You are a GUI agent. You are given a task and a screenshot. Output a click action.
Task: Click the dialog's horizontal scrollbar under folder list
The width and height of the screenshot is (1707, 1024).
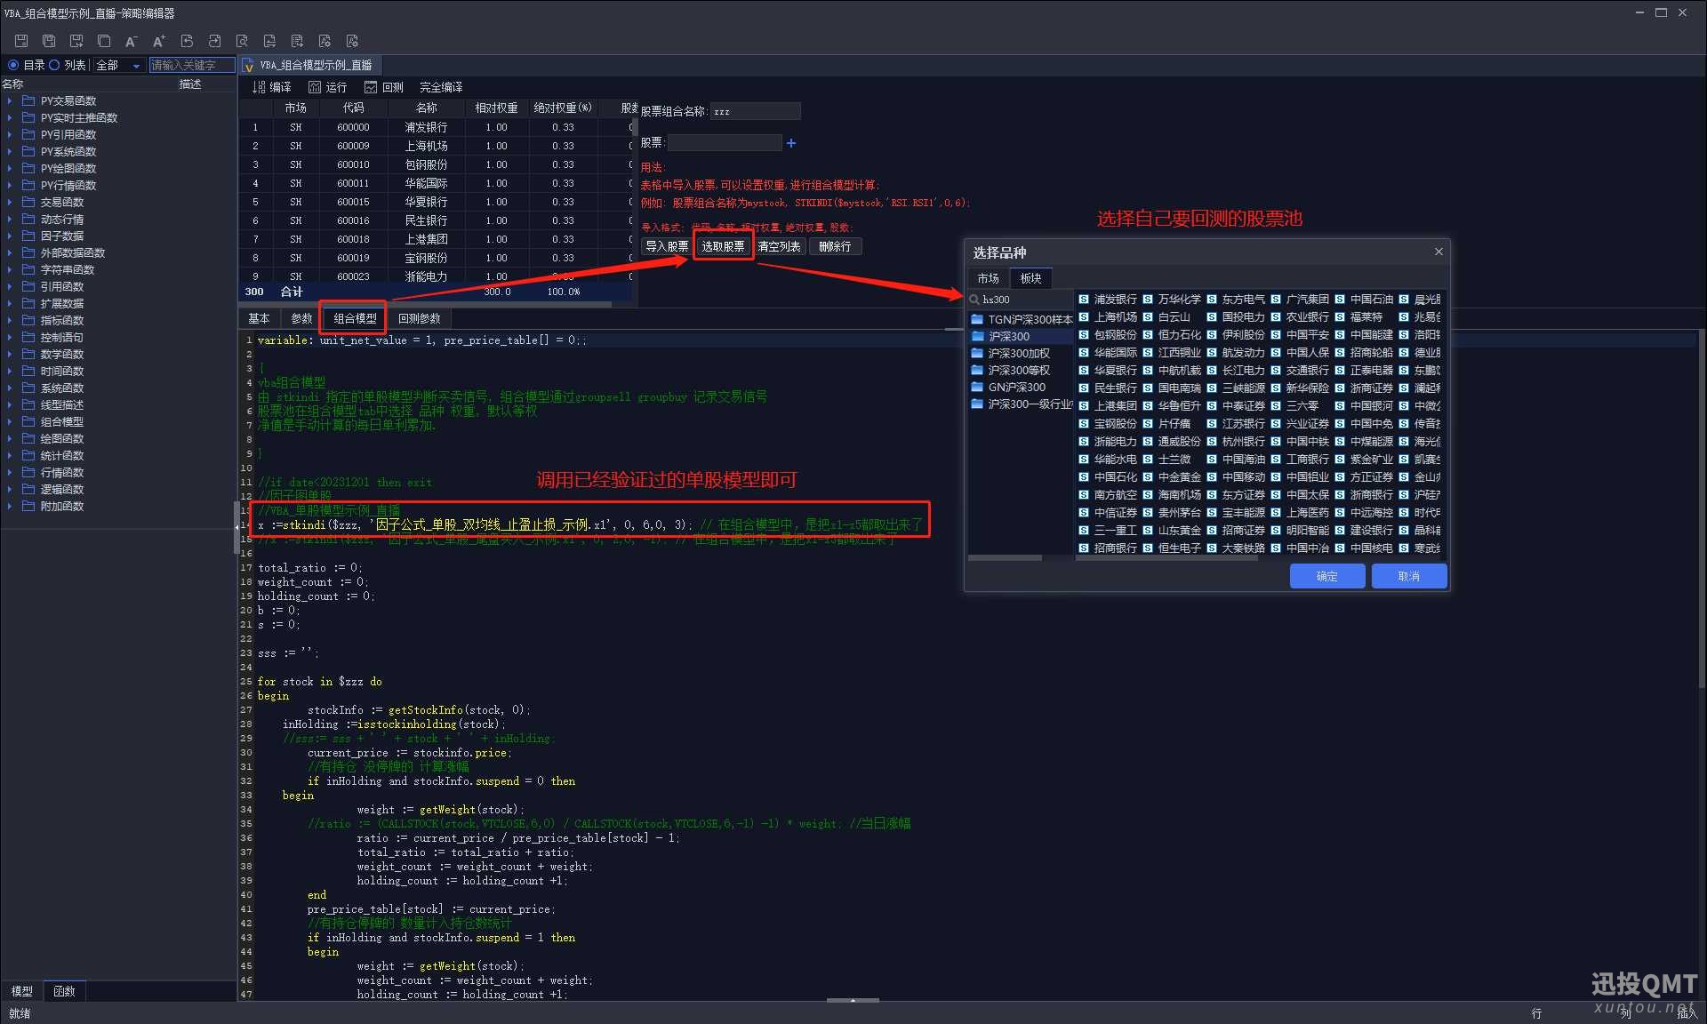pyautogui.click(x=1006, y=558)
